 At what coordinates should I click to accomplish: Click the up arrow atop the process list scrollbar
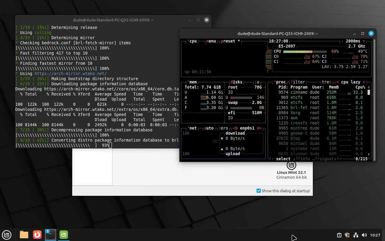pos(369,87)
